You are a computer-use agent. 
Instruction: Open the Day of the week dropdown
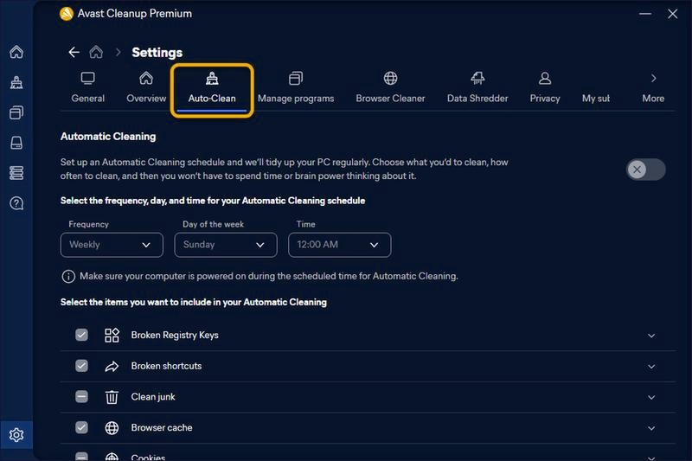click(x=226, y=245)
